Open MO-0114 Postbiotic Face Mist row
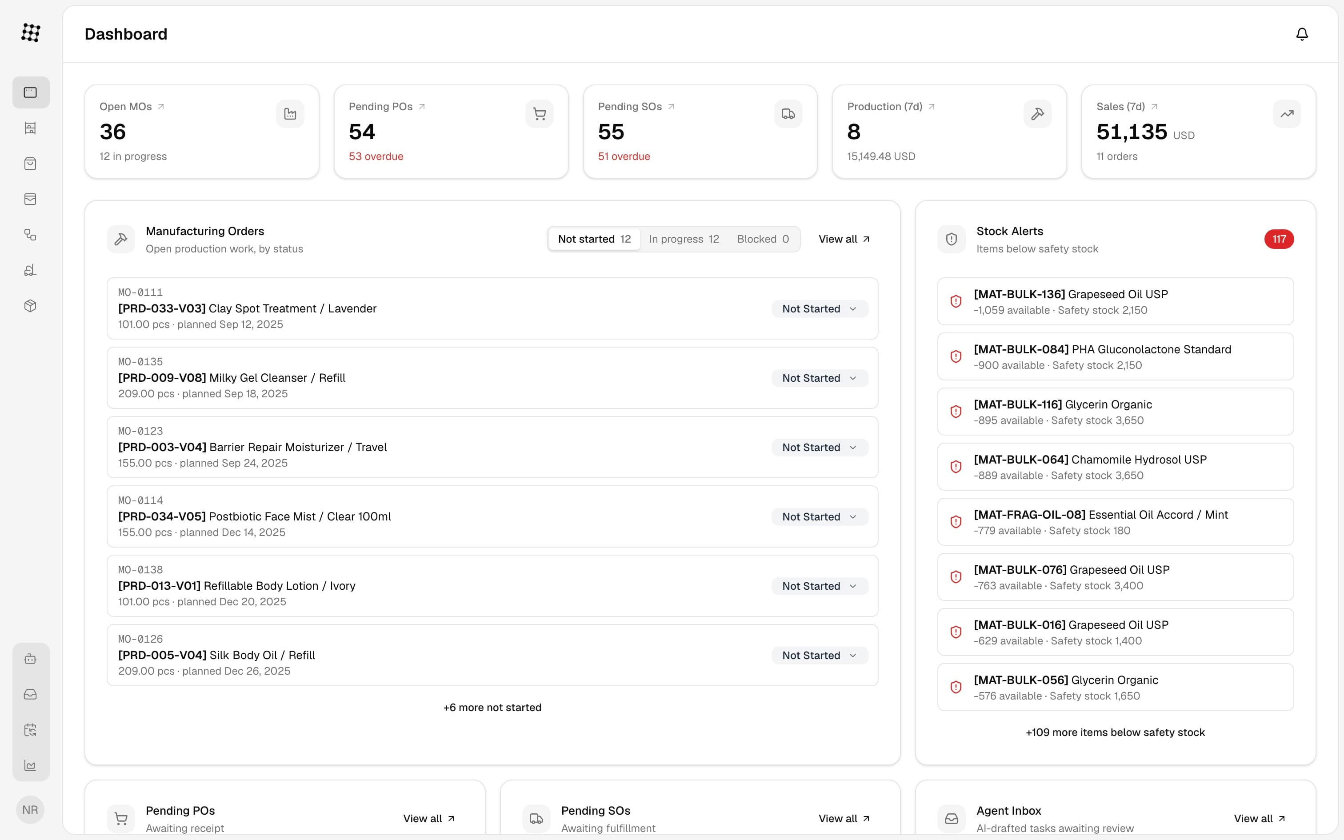Screen dimensions: 1344x840 pos(492,516)
